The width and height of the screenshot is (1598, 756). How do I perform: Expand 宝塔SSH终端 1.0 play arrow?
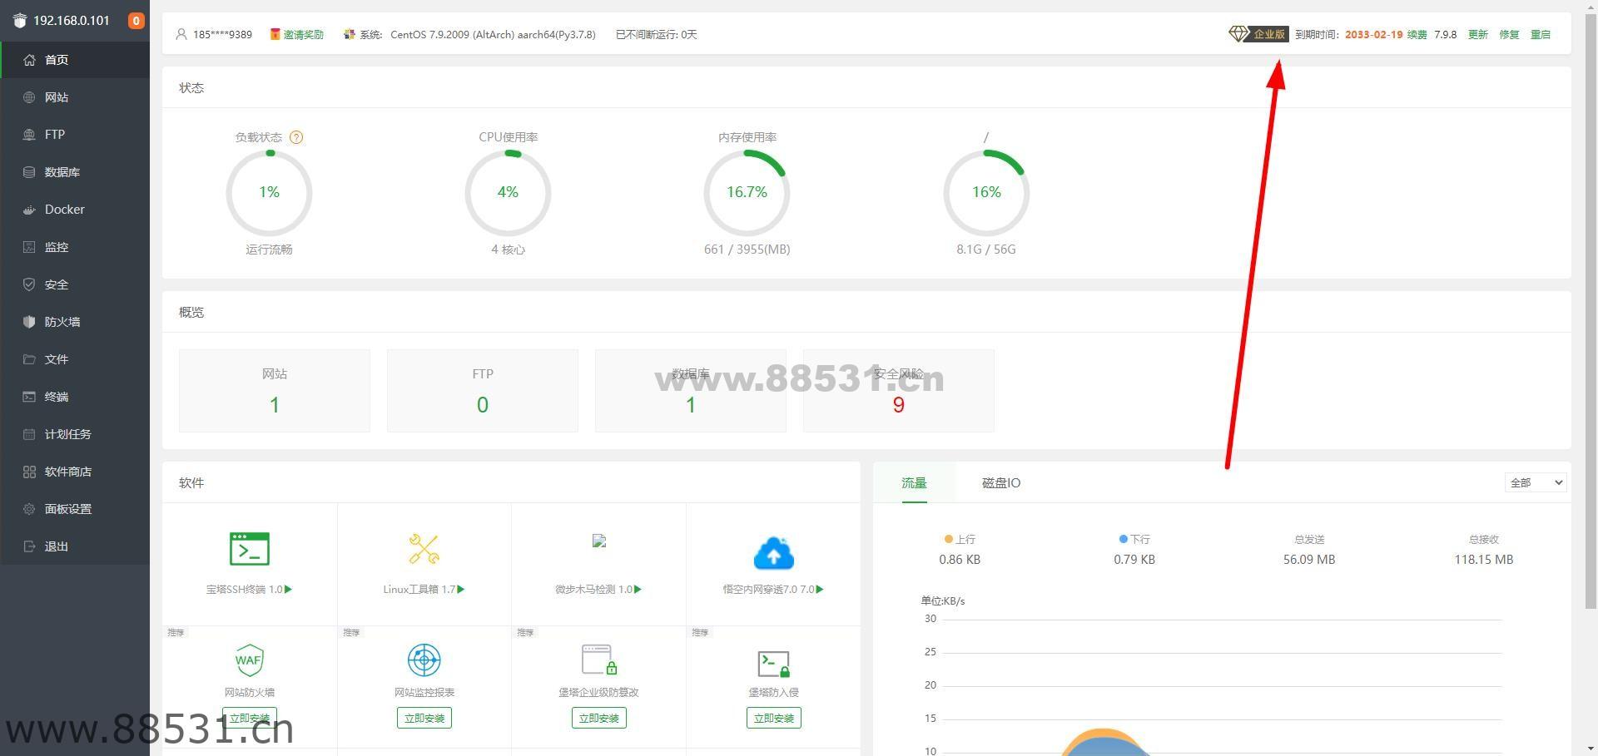pos(289,589)
